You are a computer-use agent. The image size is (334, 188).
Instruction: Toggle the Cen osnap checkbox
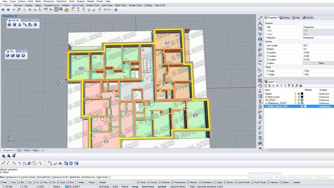point(26,182)
